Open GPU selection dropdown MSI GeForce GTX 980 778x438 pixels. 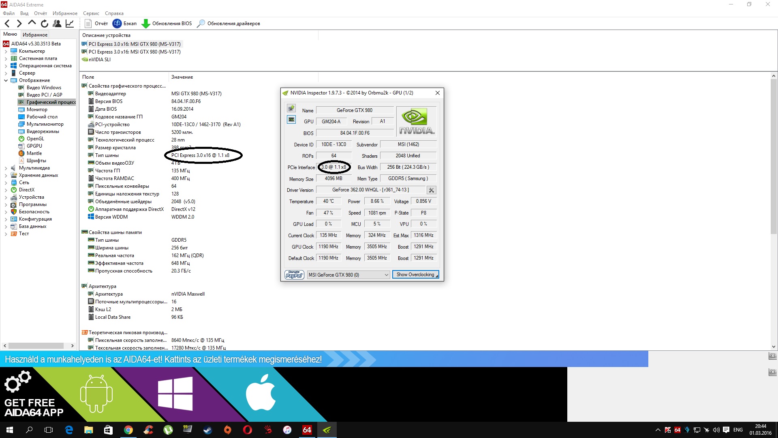click(x=348, y=275)
